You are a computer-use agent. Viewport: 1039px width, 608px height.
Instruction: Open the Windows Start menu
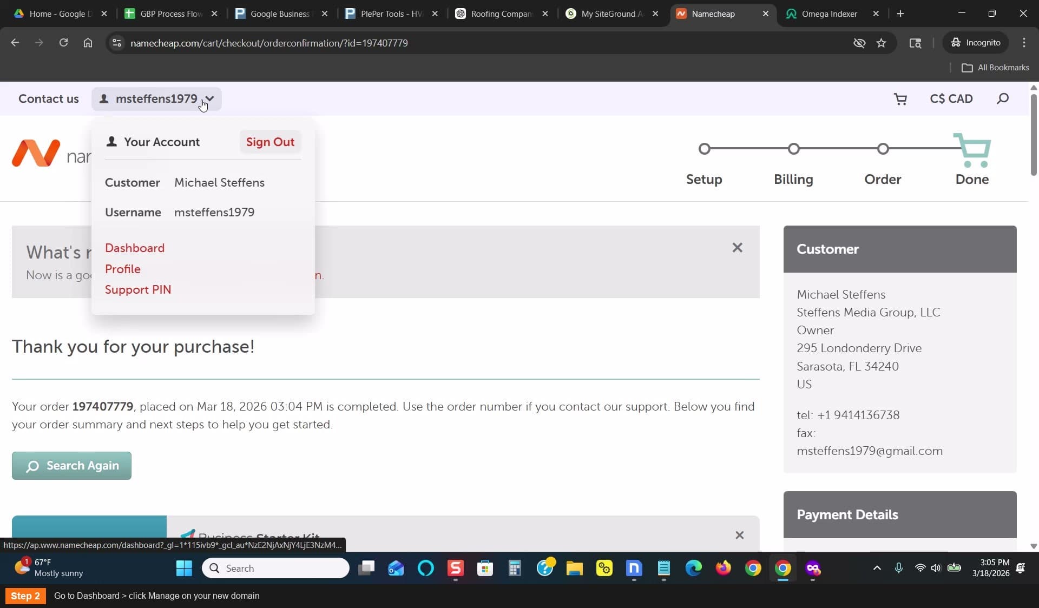pyautogui.click(x=184, y=568)
